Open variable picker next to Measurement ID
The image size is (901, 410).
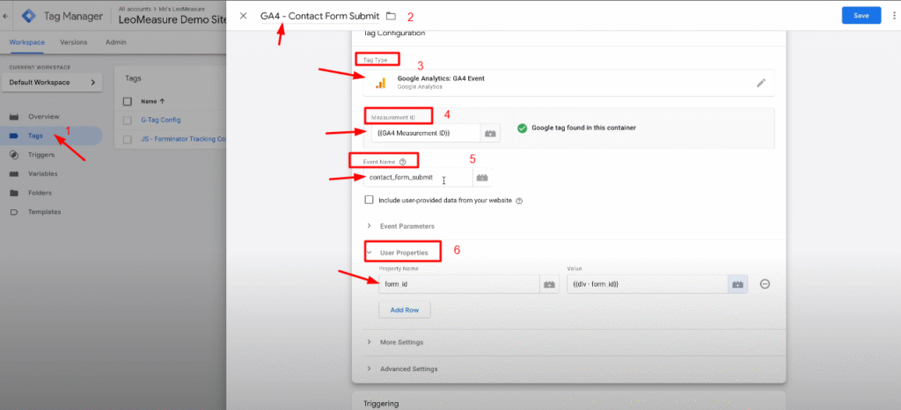pyautogui.click(x=491, y=133)
